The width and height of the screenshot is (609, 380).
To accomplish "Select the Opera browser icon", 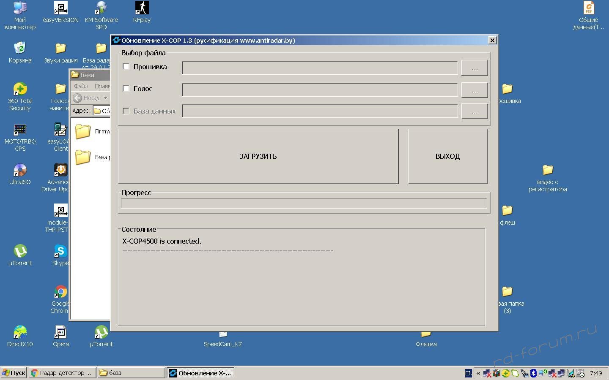I will coord(60,333).
